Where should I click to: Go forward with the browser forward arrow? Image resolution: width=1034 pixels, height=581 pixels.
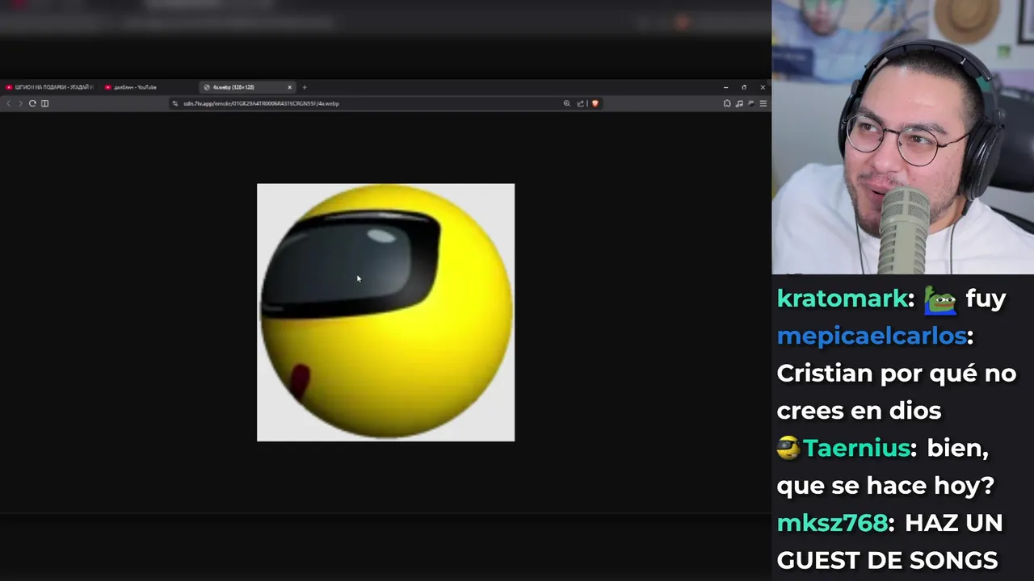[x=20, y=103]
